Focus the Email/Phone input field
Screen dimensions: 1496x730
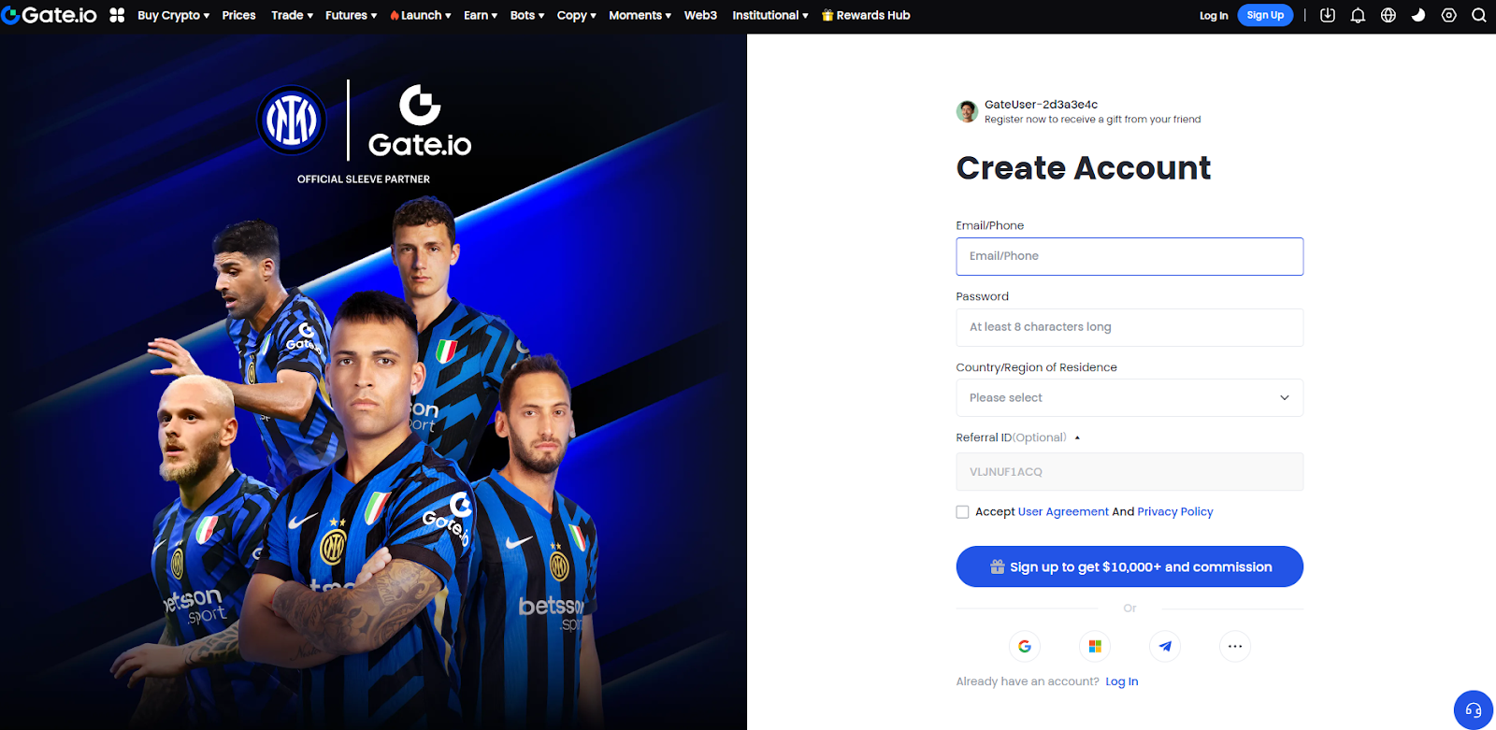(1129, 256)
